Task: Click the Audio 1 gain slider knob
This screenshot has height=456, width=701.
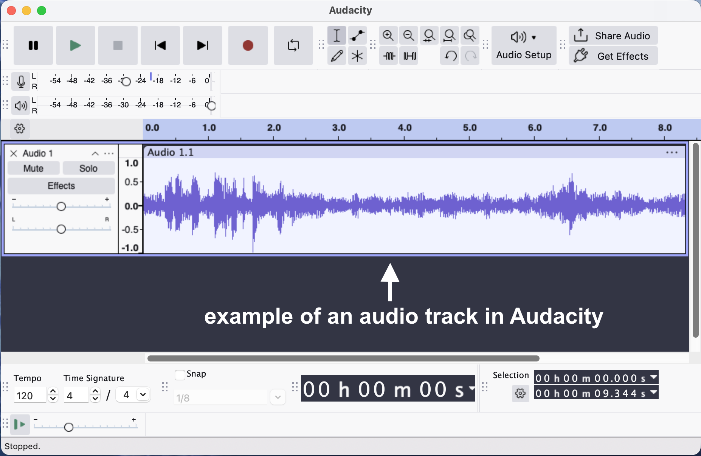Action: click(61, 206)
